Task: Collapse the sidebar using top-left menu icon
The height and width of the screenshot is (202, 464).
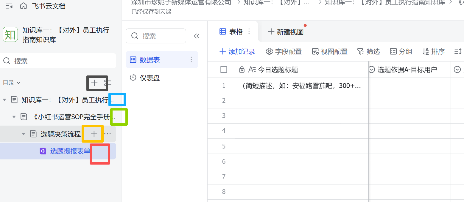Action: click(9, 6)
